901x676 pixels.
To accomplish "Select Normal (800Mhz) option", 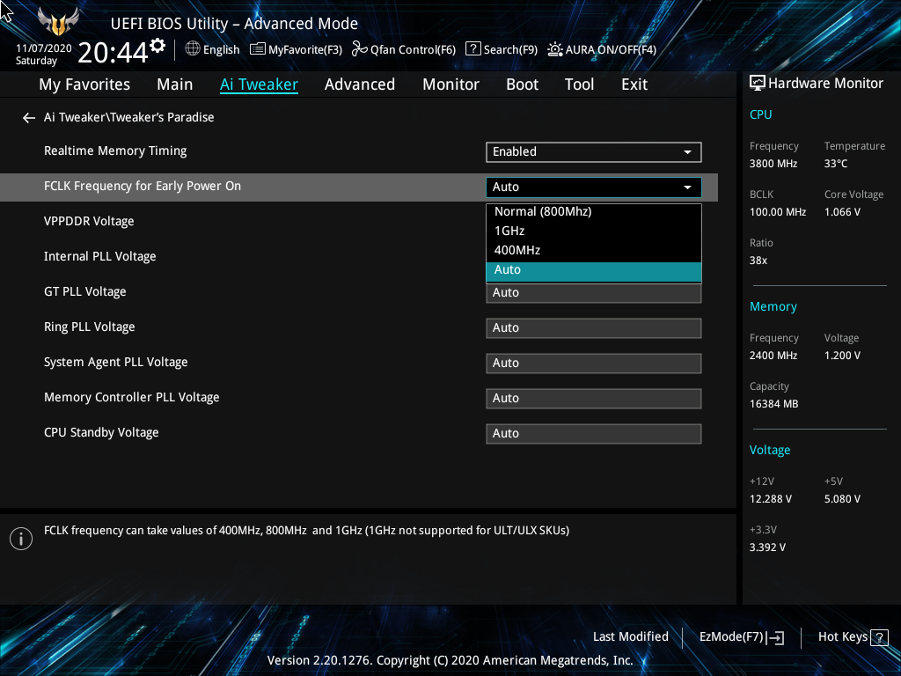I will (x=594, y=211).
